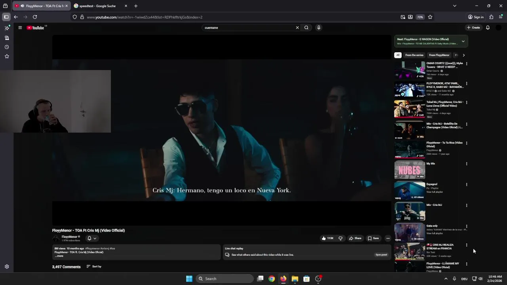507x285 pixels.
Task: Open picture-in-picture icon in address bar
Action: click(403, 17)
